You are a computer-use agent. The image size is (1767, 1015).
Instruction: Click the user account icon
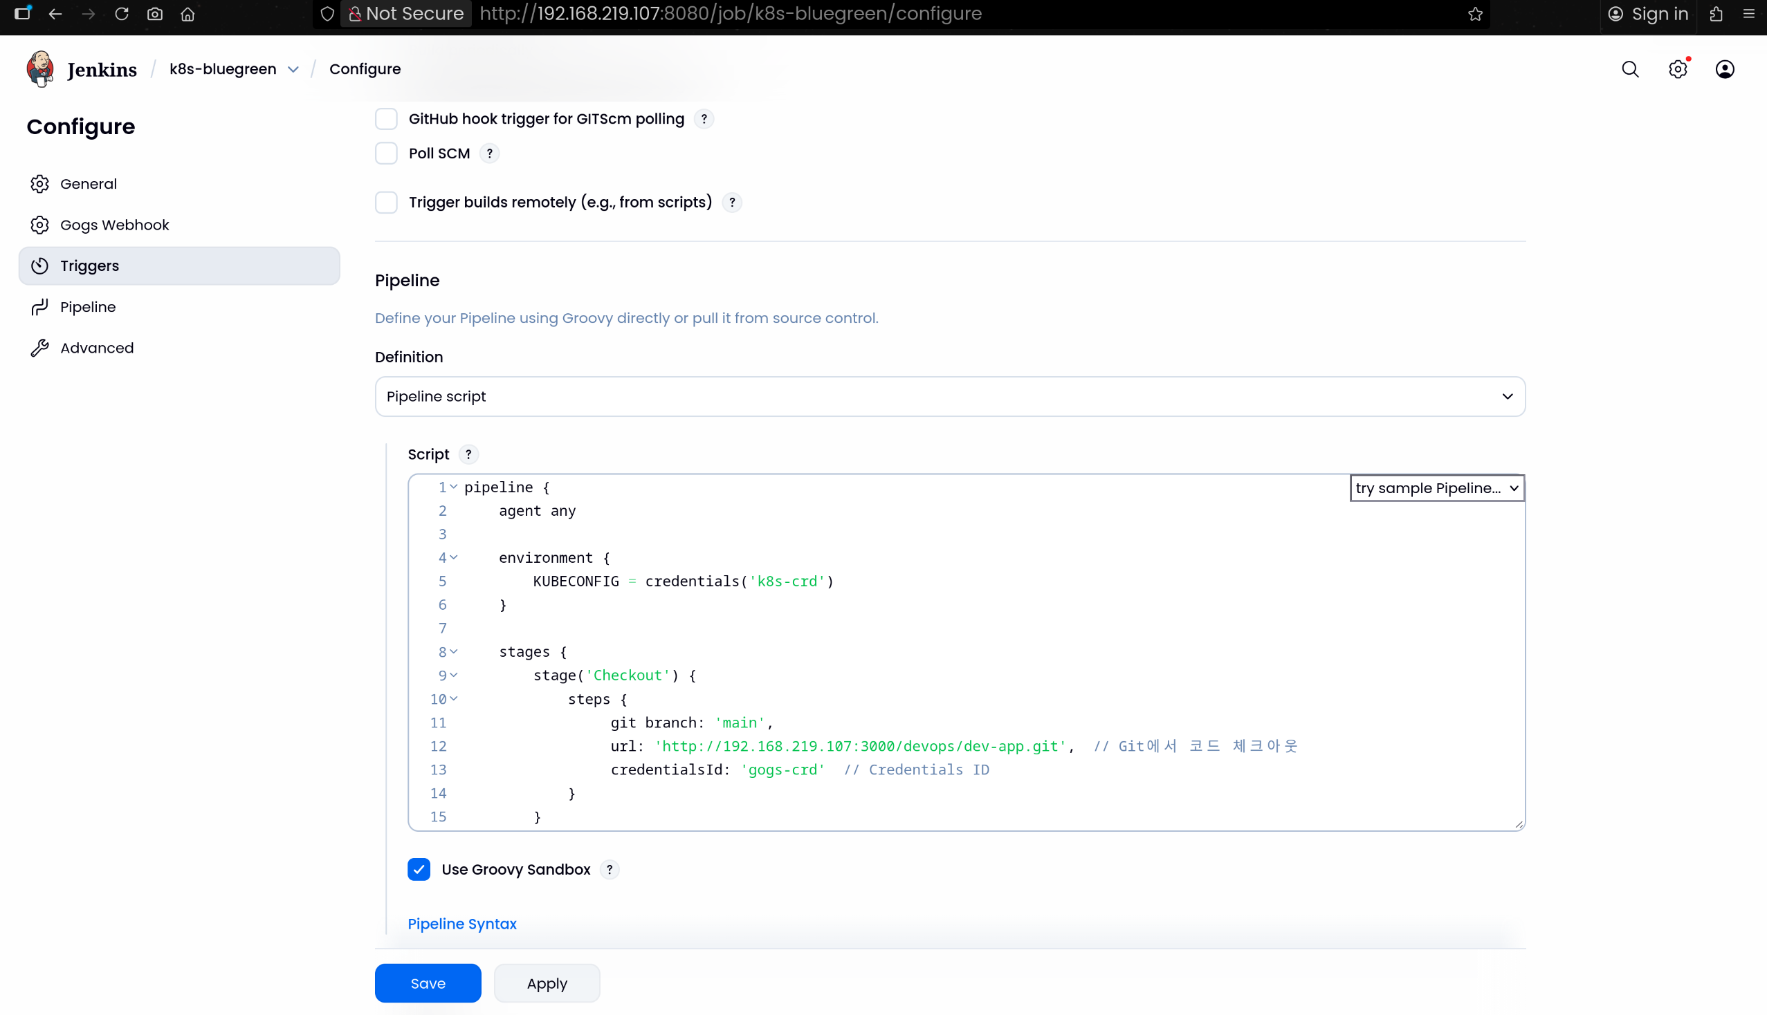click(1724, 69)
